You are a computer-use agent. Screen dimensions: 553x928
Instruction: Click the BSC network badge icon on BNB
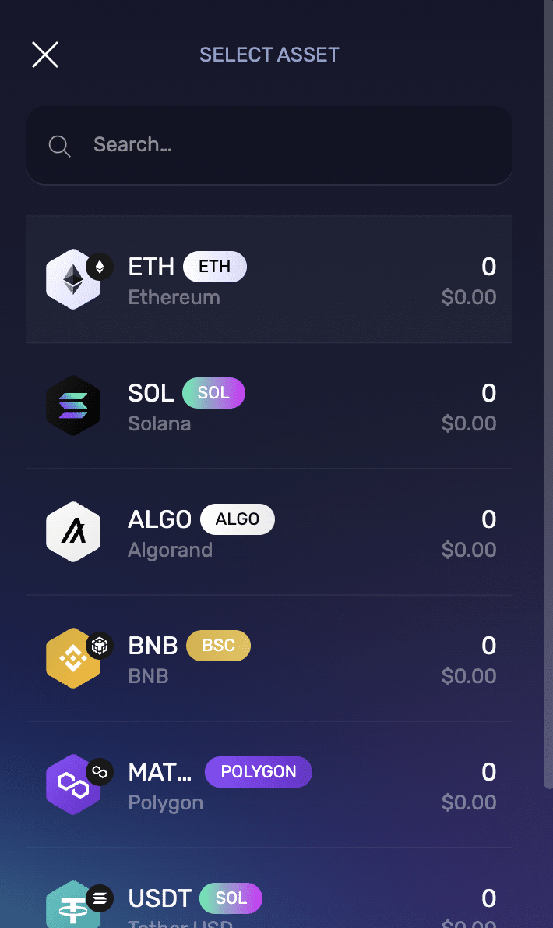100,646
